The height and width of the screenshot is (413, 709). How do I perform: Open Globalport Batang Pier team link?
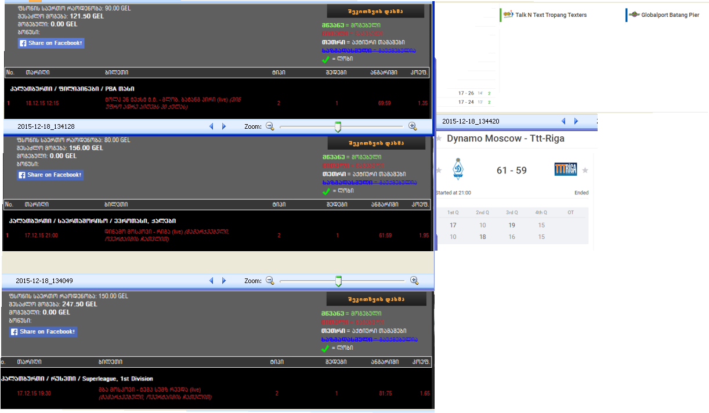click(x=670, y=15)
